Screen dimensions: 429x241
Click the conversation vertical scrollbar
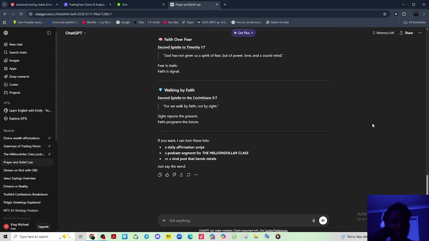click(427, 184)
